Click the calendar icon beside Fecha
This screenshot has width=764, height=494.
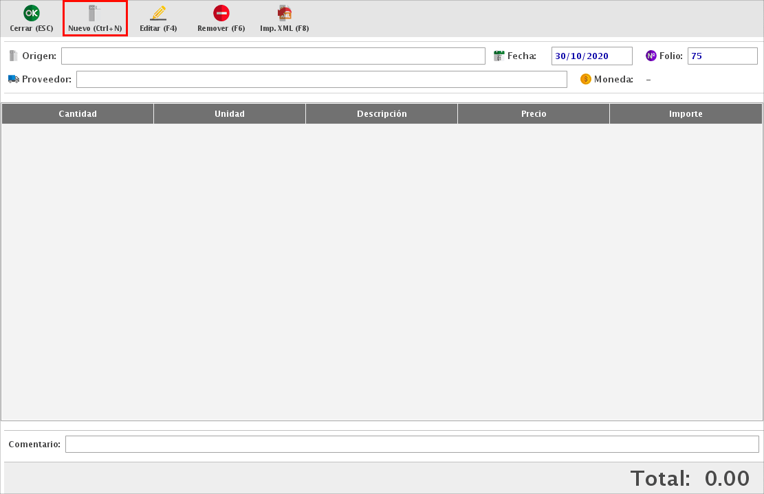point(499,56)
